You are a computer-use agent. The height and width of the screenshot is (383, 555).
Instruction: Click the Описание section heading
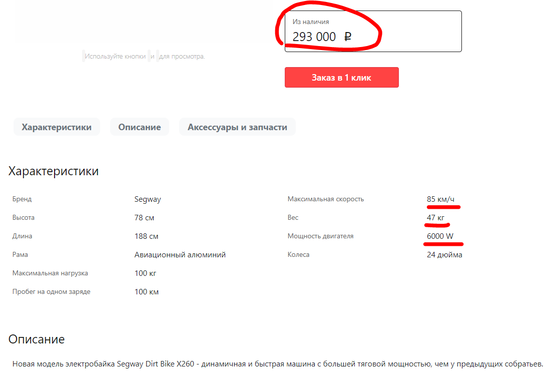pyautogui.click(x=37, y=339)
